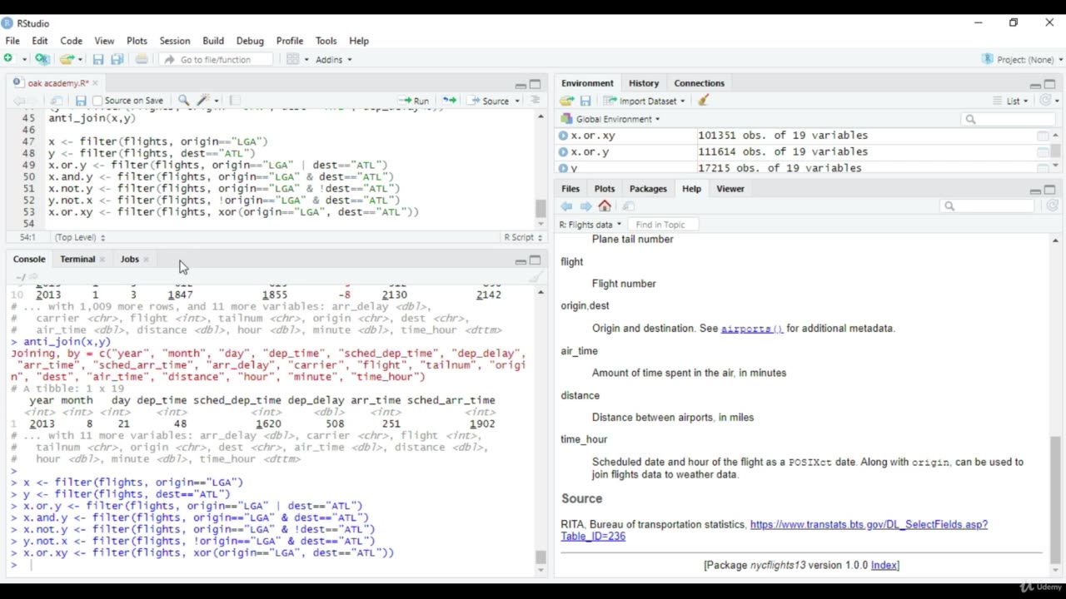Close the oak academy.R tab

(95, 83)
